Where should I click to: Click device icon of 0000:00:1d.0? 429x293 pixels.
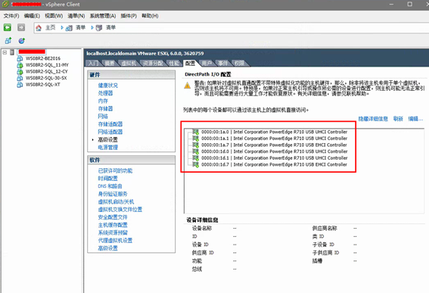click(x=196, y=151)
